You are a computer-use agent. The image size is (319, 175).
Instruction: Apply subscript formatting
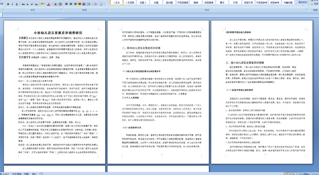click(28, 4)
